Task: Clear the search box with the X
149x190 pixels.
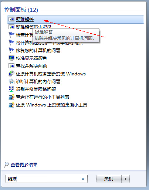Action: [83, 179]
